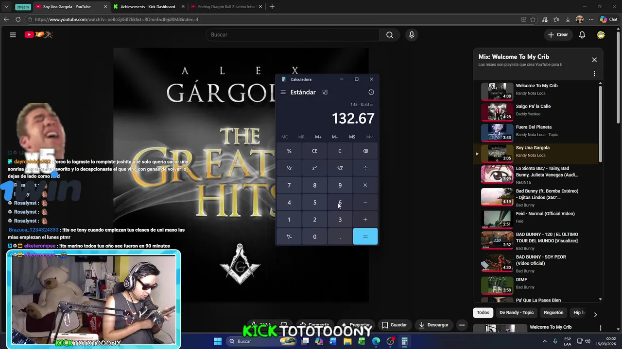The height and width of the screenshot is (349, 622).
Task: Close the Mix: Welcome To My Crib panel
Action: [x=594, y=60]
